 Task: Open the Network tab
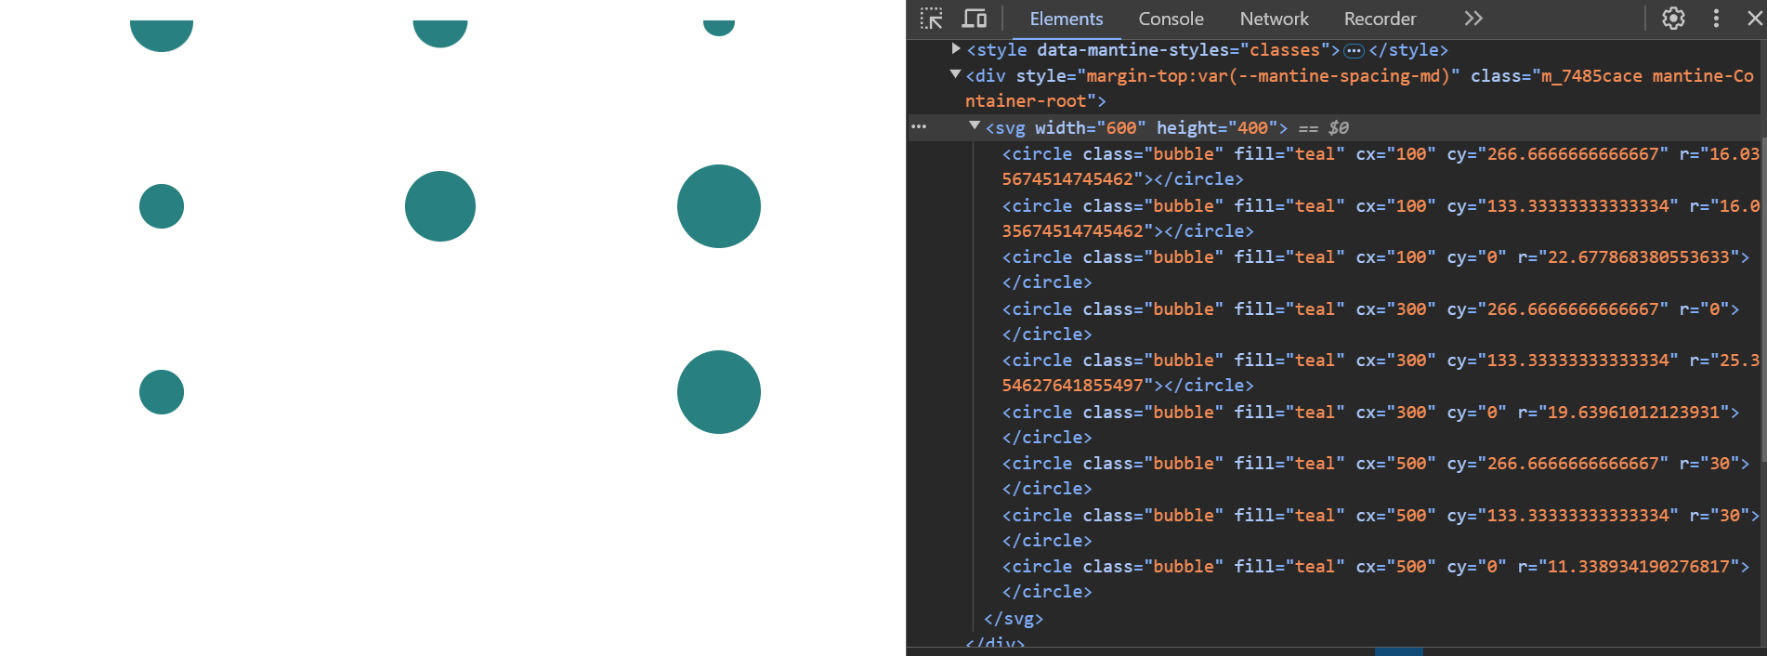(x=1274, y=19)
